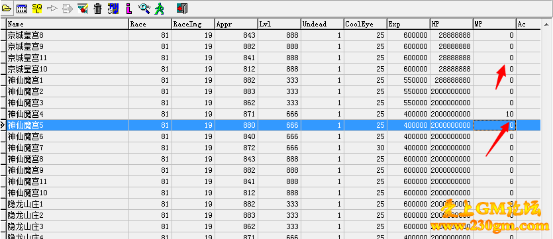Select the name cell 神仙魔宫1

pos(68,80)
